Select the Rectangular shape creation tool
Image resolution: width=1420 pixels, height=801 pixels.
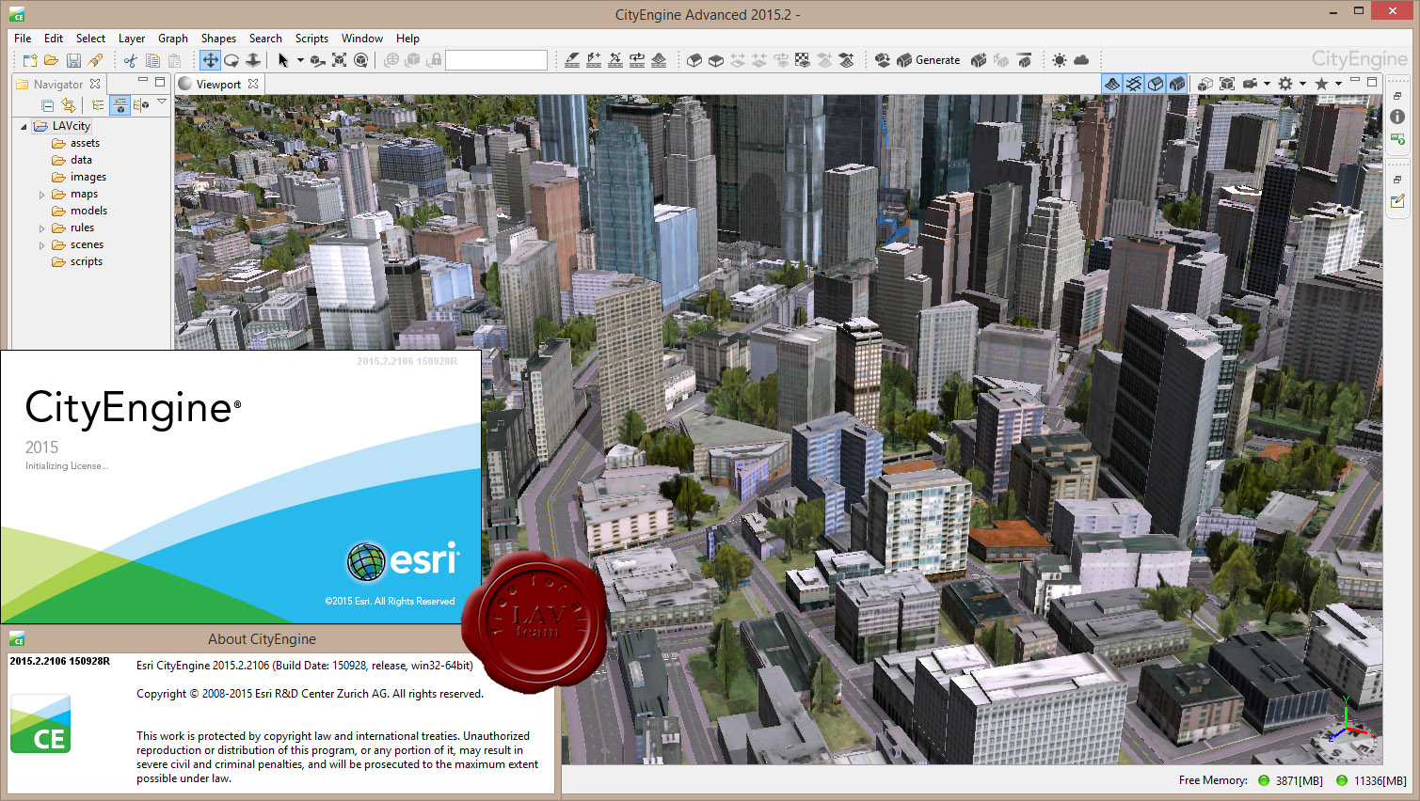[716, 60]
